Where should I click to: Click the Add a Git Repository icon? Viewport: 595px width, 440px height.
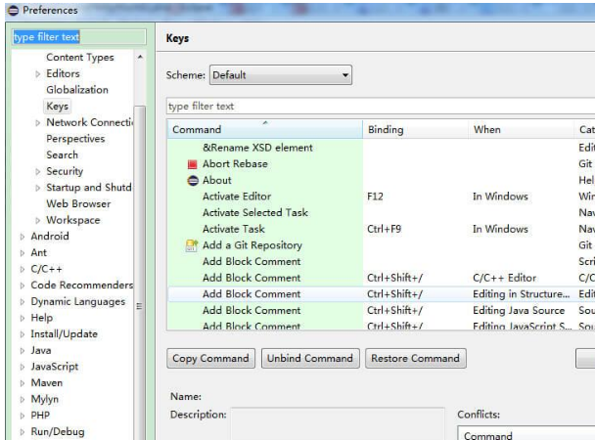193,245
